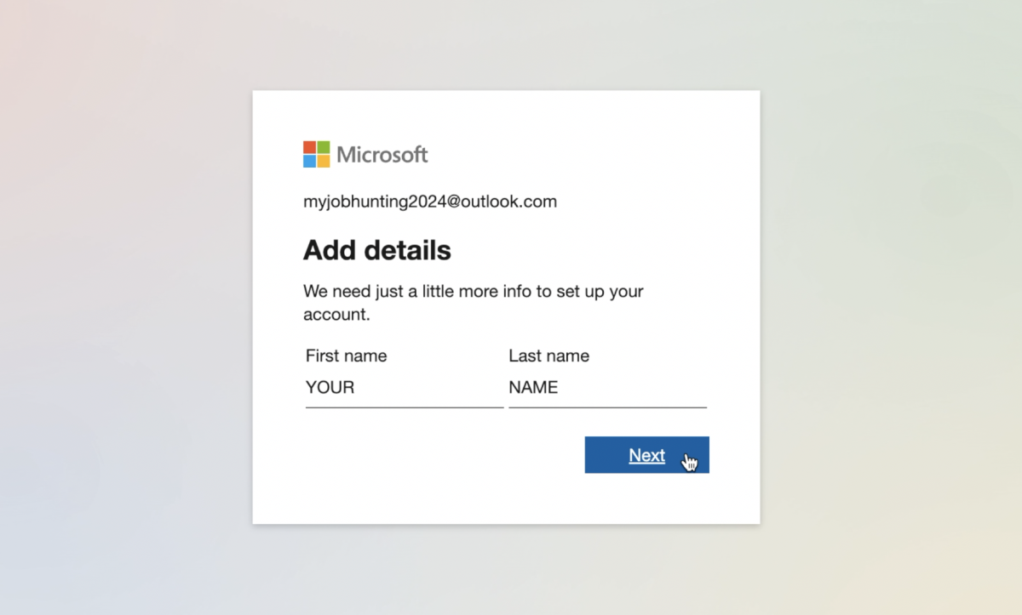Click the underlined Next label

[x=646, y=455]
